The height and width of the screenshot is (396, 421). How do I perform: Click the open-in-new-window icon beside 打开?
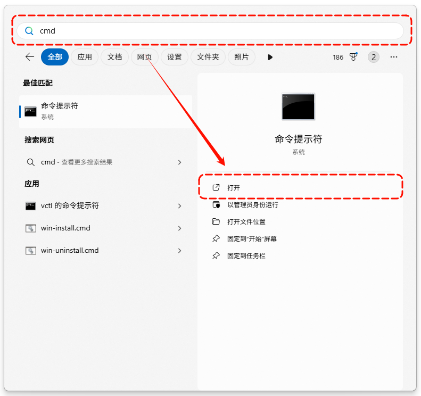click(x=216, y=187)
